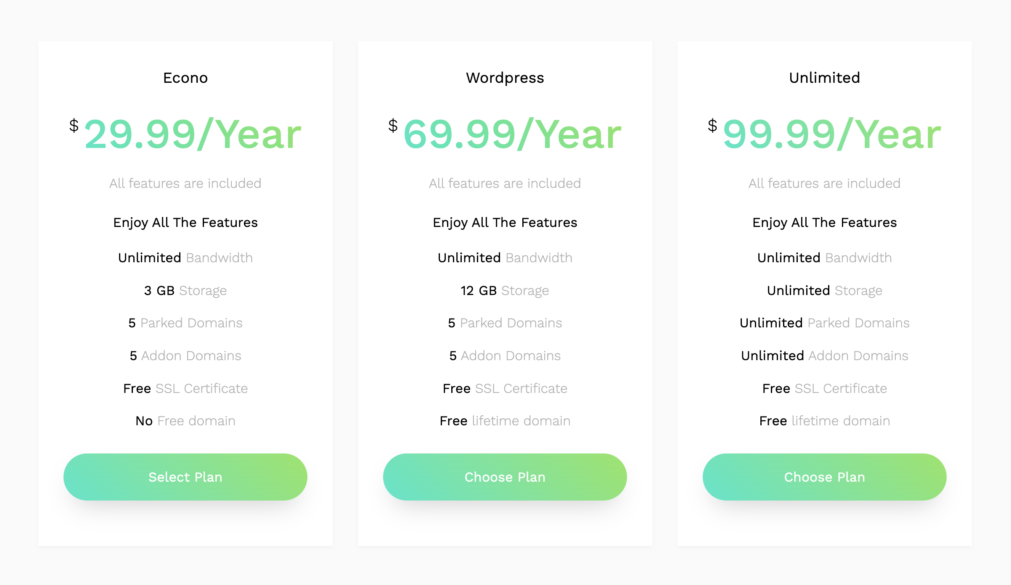1011x585 pixels.
Task: Click the Unlimited plan heading
Action: click(824, 78)
